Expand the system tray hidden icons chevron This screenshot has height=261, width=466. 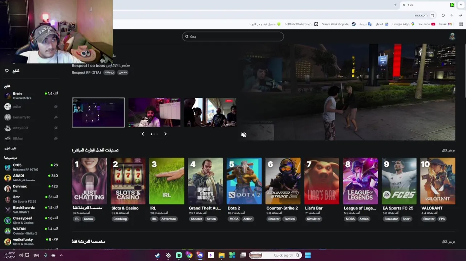coord(61,255)
